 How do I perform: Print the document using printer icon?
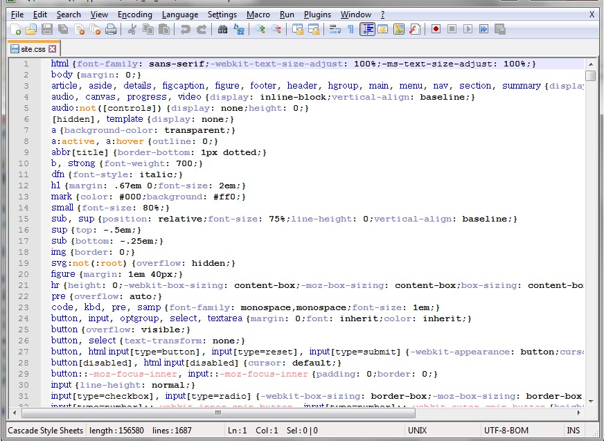pos(111,29)
